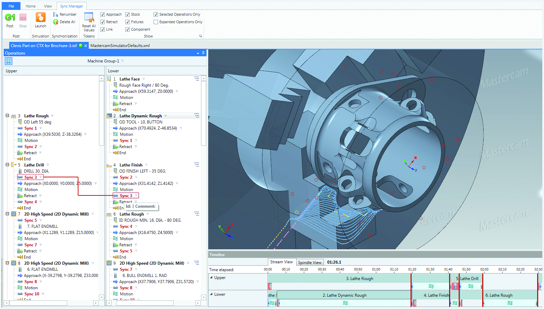Close the Clevis Part document tab

(86, 45)
